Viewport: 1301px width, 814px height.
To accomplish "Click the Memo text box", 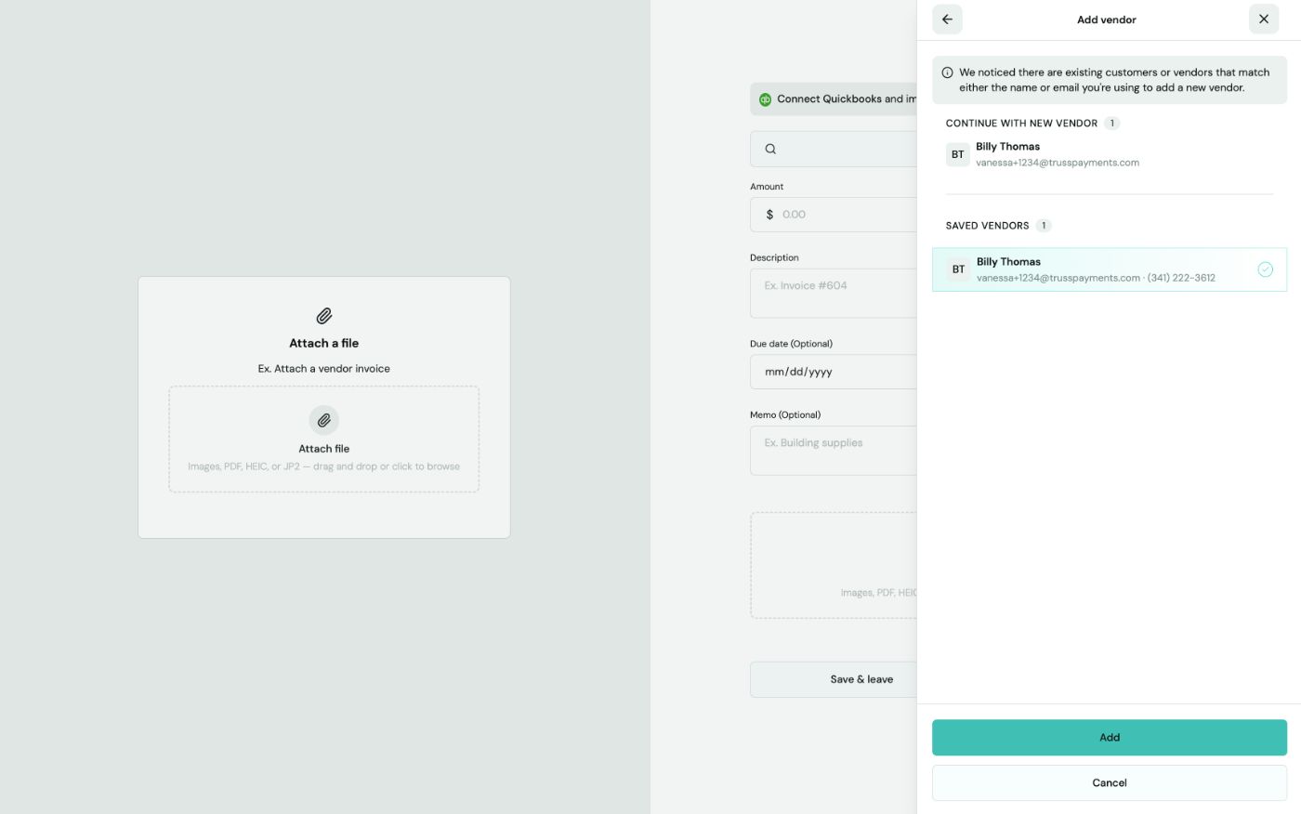I will 834,451.
